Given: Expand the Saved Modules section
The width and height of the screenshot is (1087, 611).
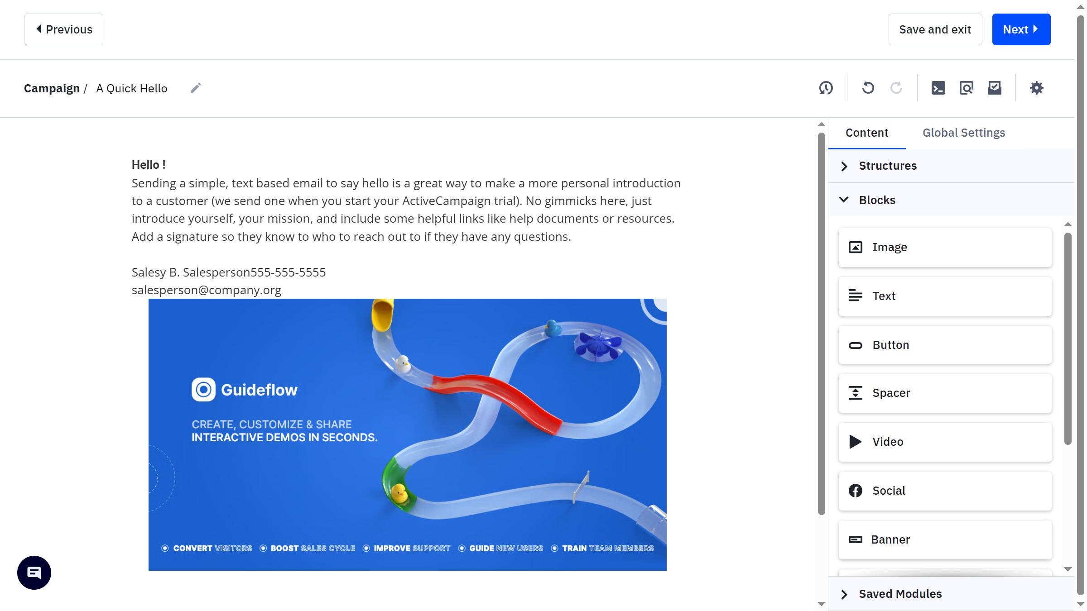Looking at the screenshot, I should coord(900,593).
